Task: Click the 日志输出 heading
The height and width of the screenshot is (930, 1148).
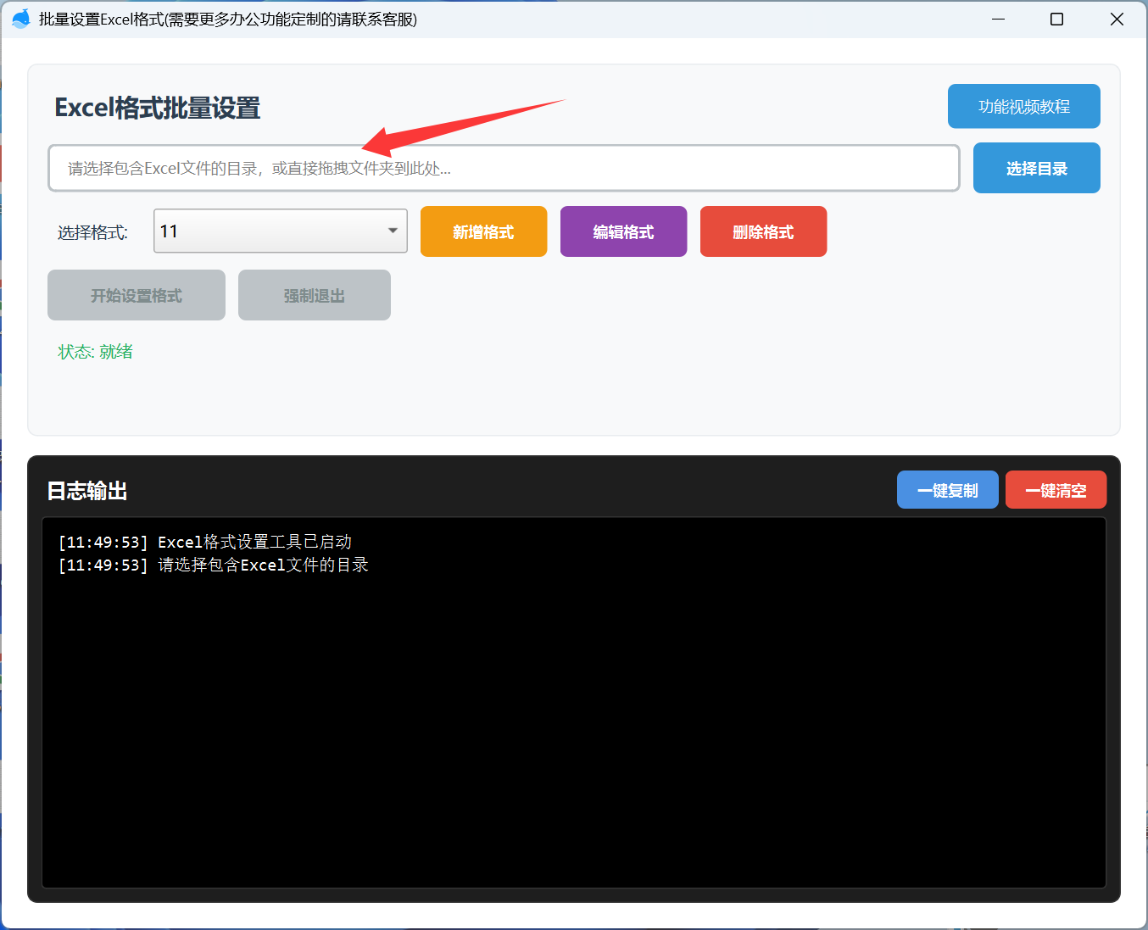Action: tap(87, 491)
